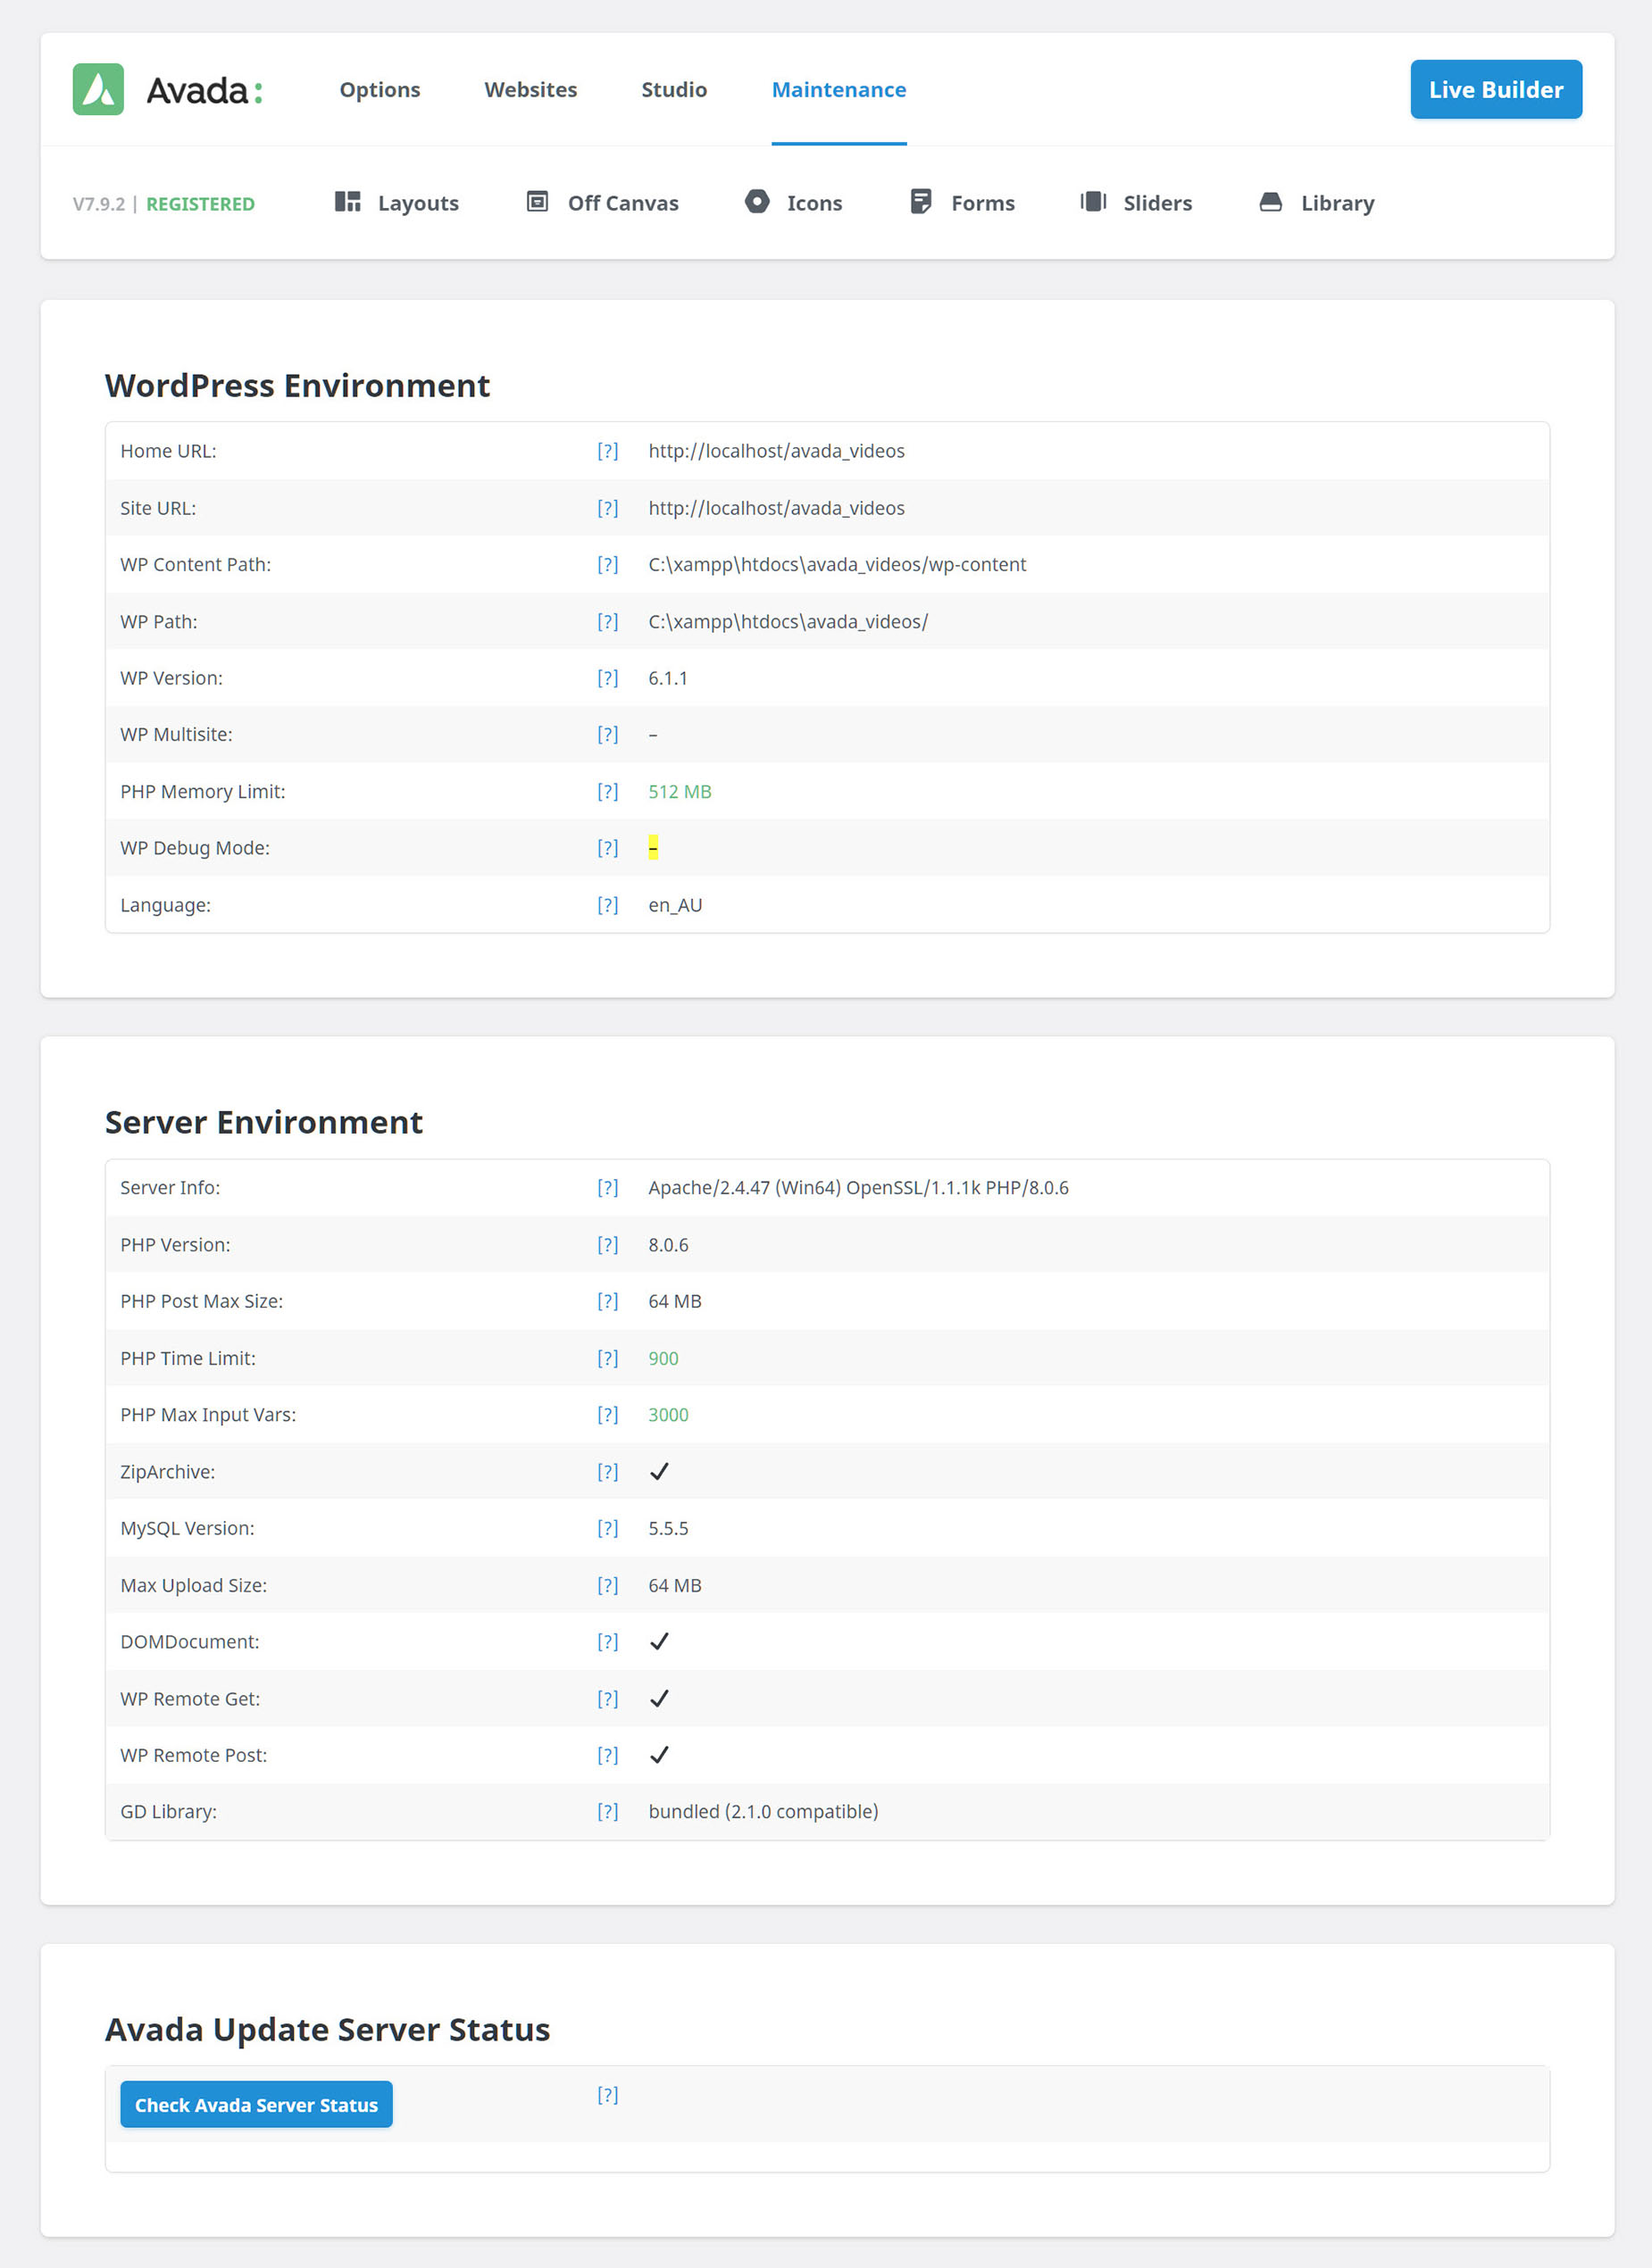Click the ZipArchive checkmark
The image size is (1652, 2268).
[658, 1471]
